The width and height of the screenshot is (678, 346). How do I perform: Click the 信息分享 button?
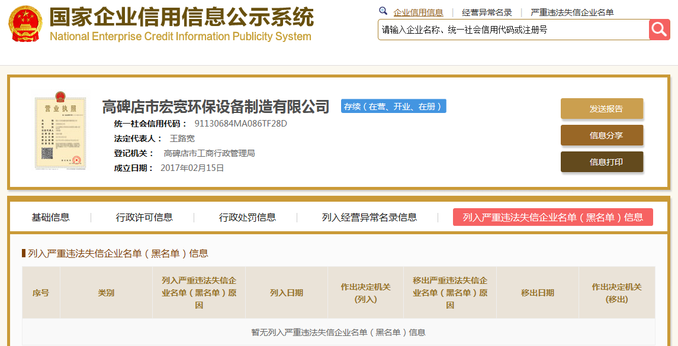click(x=602, y=135)
